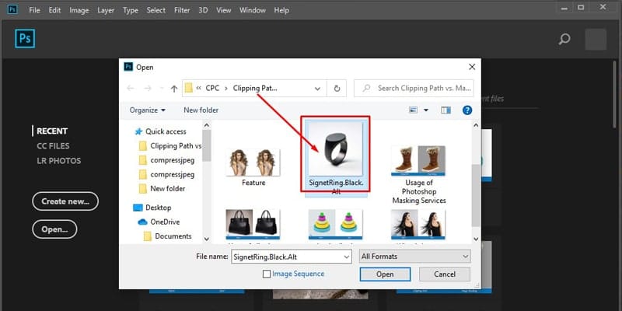This screenshot has height=311, width=622.
Task: Select New folder in navigation tree
Action: 162,189
